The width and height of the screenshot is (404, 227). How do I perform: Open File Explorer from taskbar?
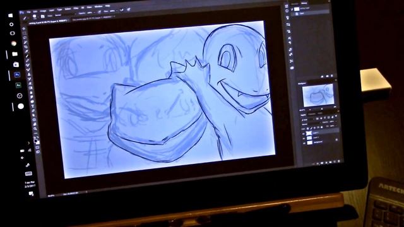tap(15, 54)
